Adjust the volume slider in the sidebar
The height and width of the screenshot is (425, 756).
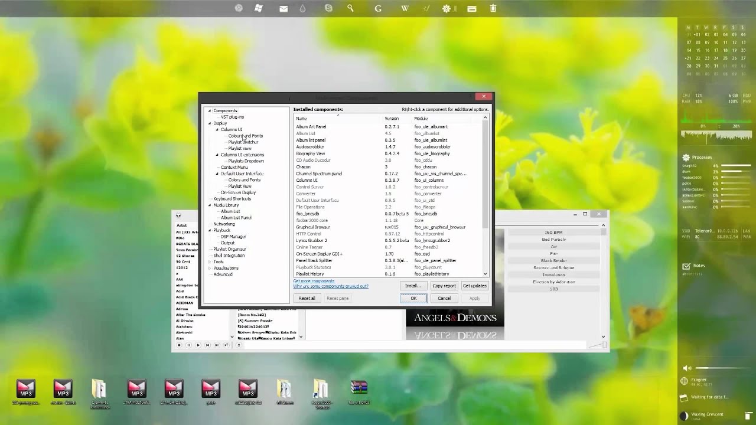click(x=723, y=368)
